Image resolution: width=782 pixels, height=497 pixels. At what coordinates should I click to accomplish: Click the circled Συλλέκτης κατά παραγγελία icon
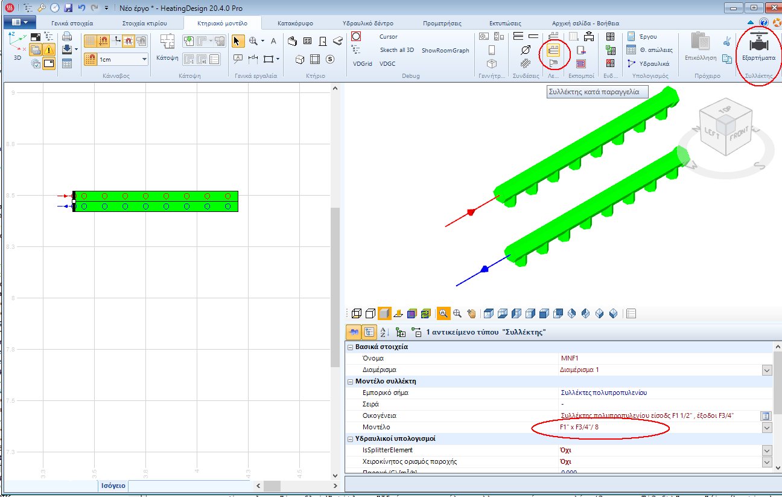pos(555,51)
